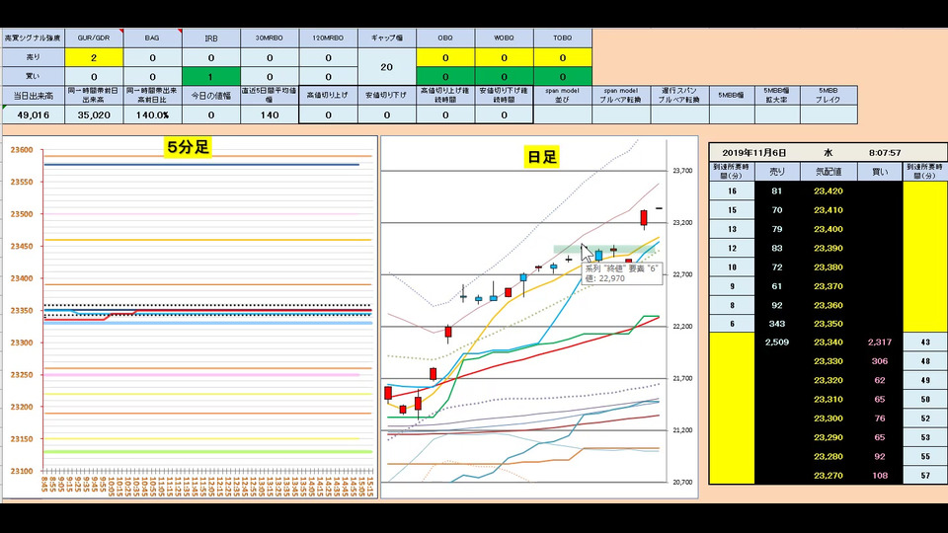
Task: Click the 20,700 axis label on daily chart
Action: click(x=682, y=483)
